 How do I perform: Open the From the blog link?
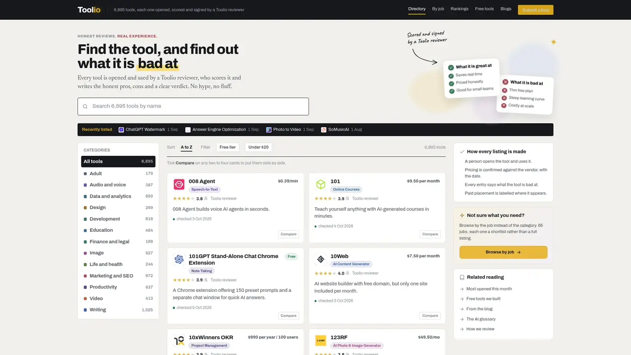point(480,309)
